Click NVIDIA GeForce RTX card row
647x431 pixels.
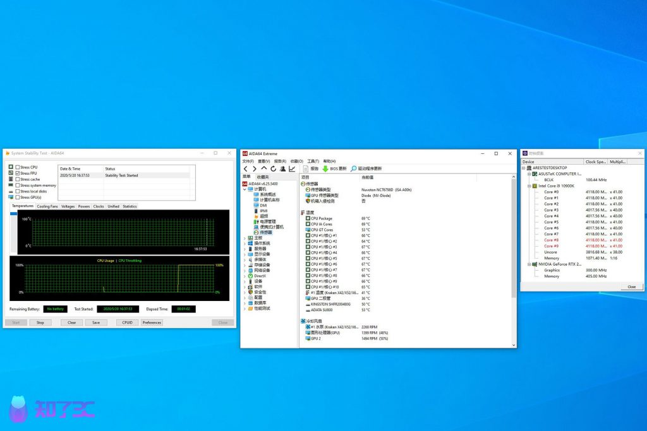(x=557, y=264)
